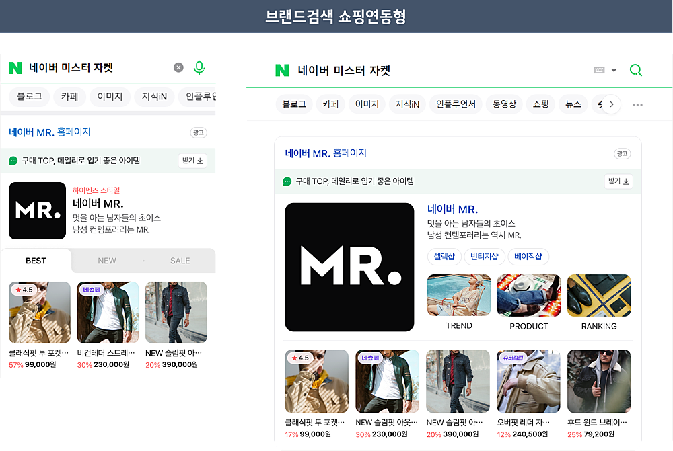Click the Naver N logo in mobile search

(15, 68)
